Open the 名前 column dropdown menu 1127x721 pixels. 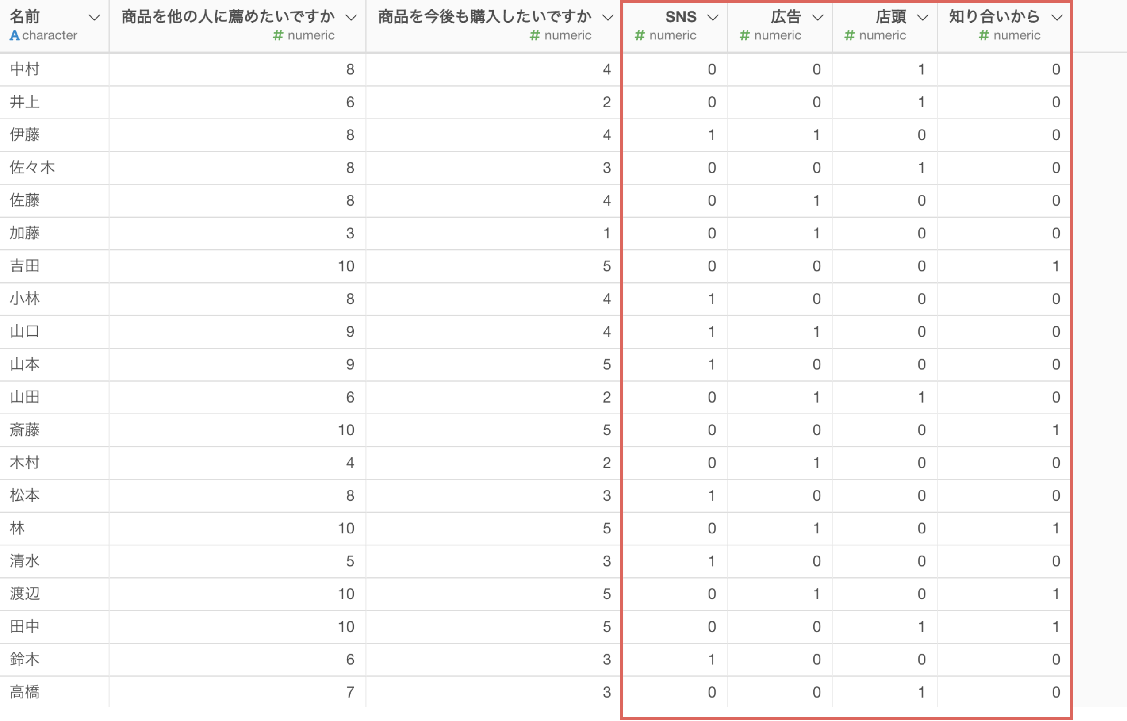(x=94, y=18)
